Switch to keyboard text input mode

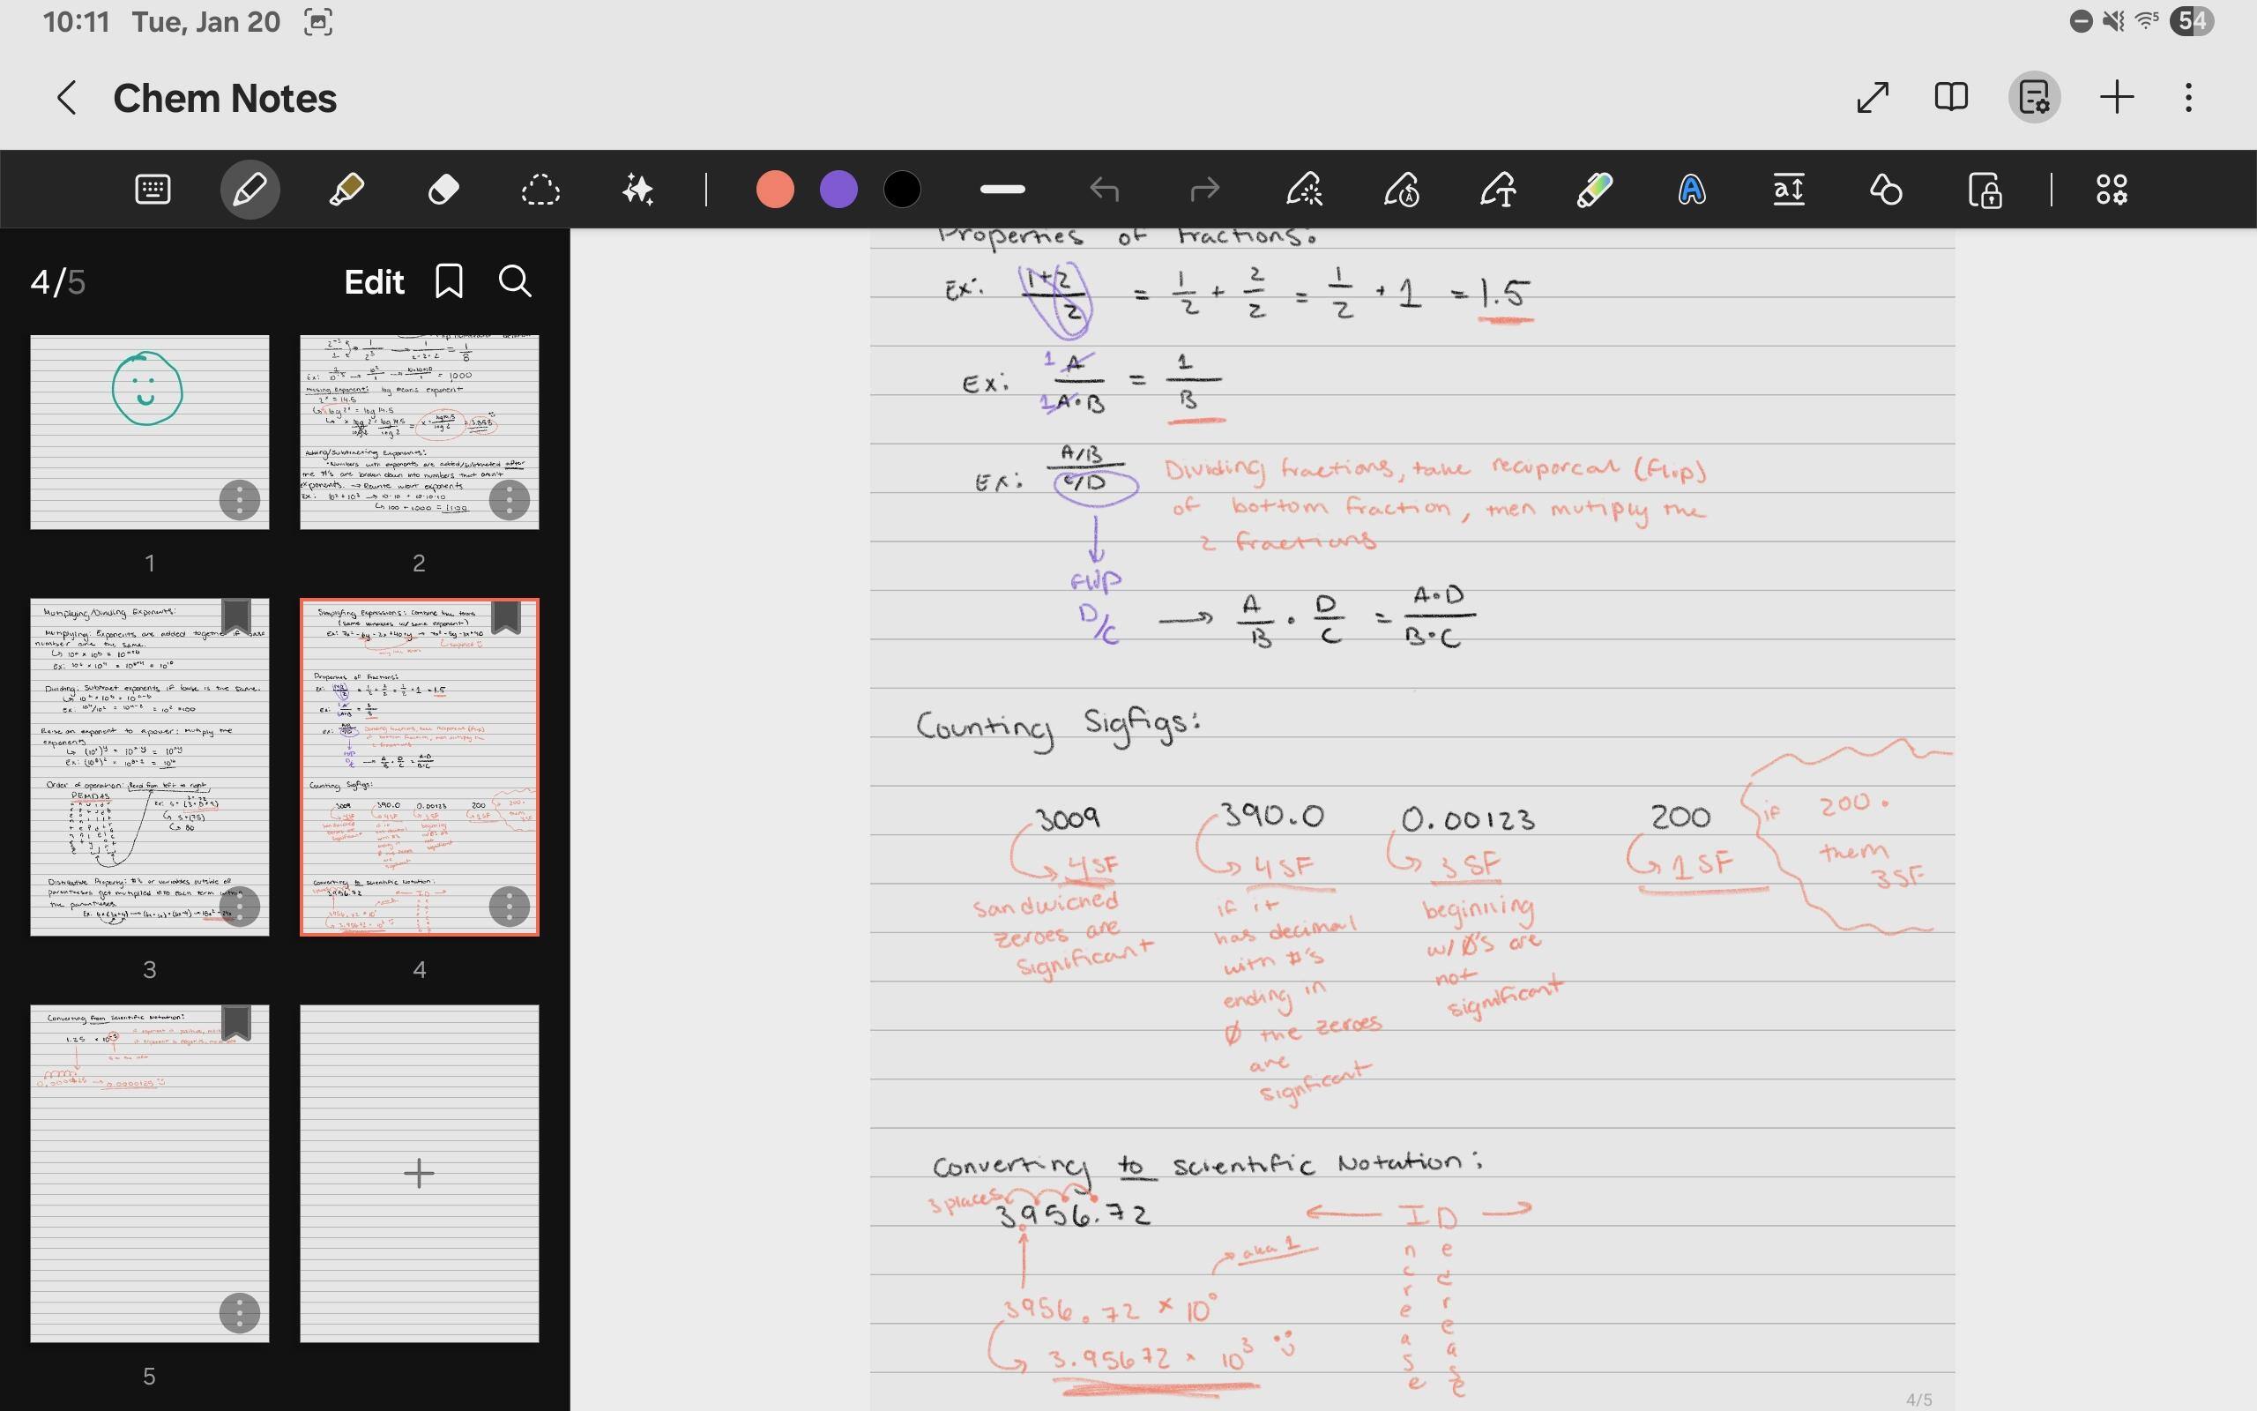pos(152,190)
